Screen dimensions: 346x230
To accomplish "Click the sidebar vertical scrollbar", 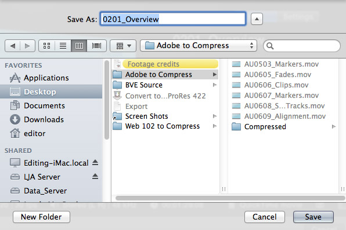I will pyautogui.click(x=107, y=100).
